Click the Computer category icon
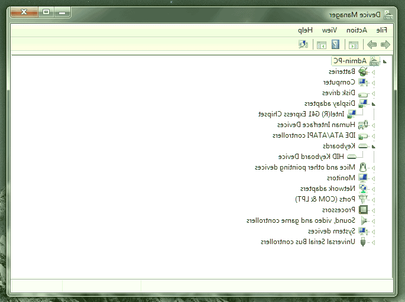This screenshot has height=302, width=405. click(363, 82)
